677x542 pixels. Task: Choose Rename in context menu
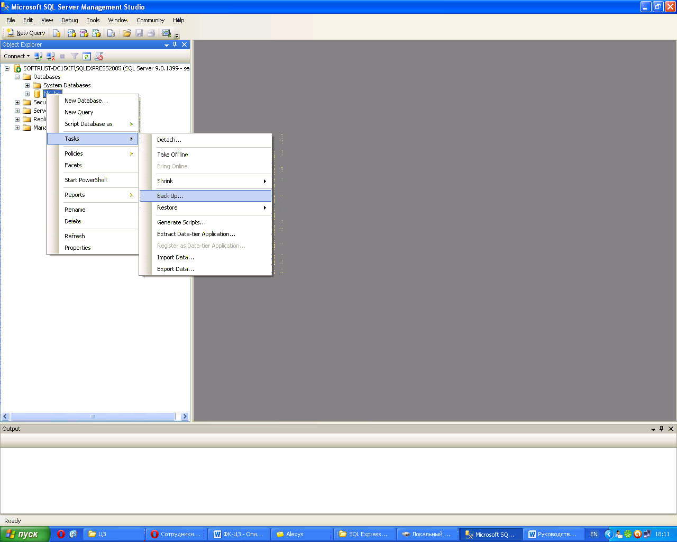tap(93, 210)
